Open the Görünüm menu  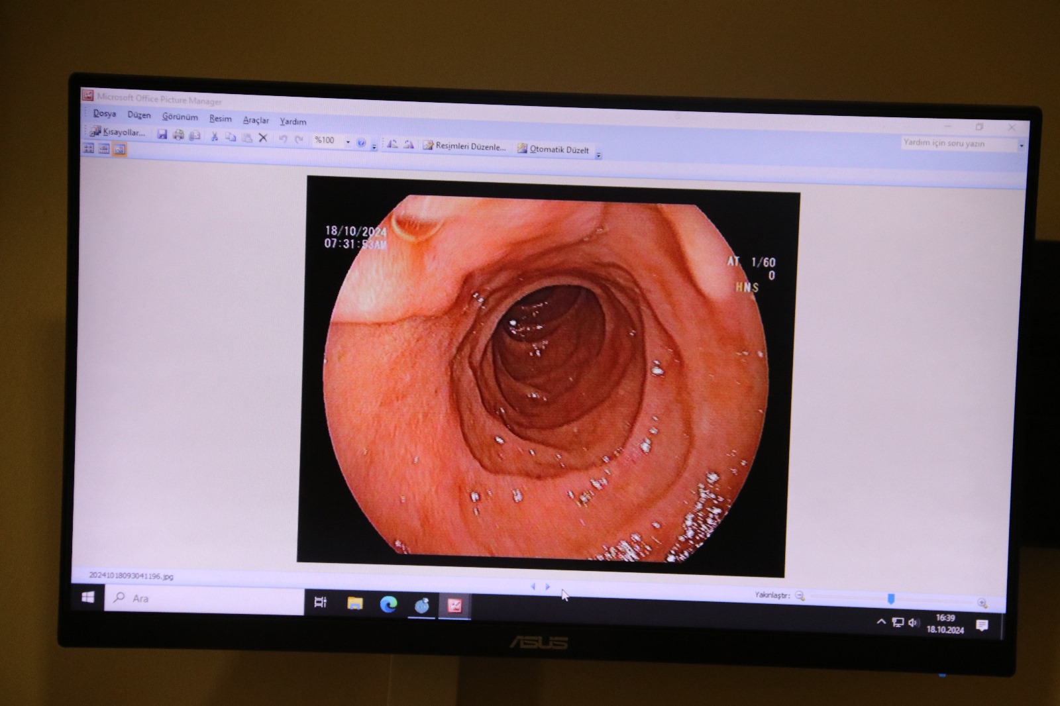(180, 117)
